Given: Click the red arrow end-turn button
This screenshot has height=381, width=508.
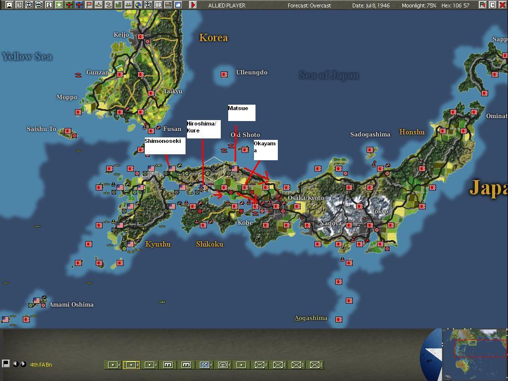Looking at the screenshot, I should pos(193,5).
